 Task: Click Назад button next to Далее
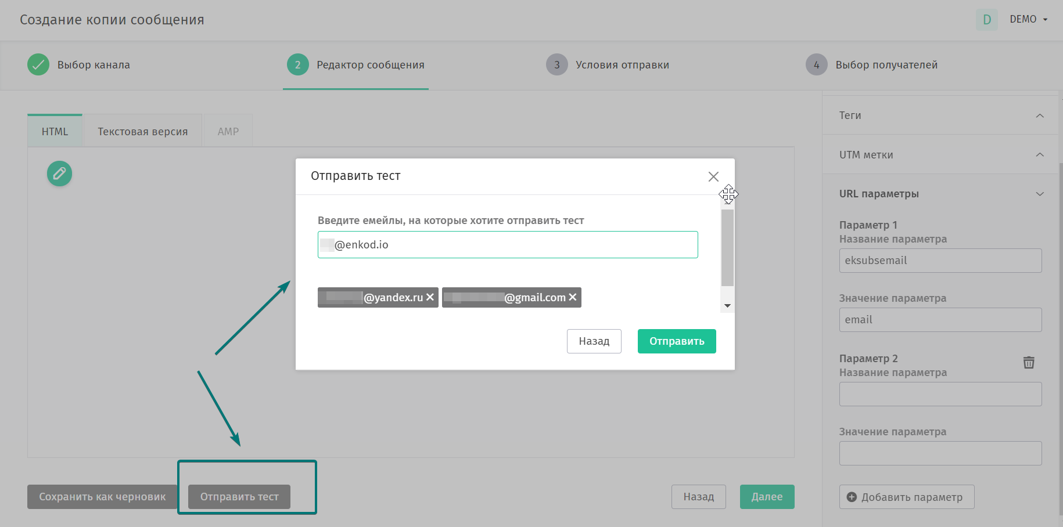click(x=699, y=497)
